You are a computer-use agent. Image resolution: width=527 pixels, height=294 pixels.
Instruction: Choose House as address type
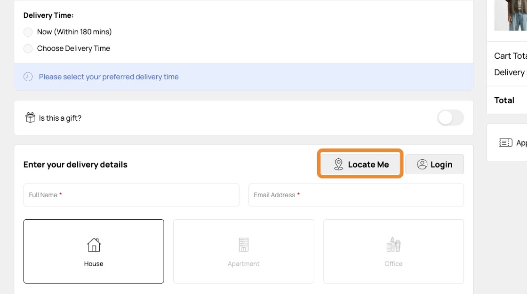point(94,251)
